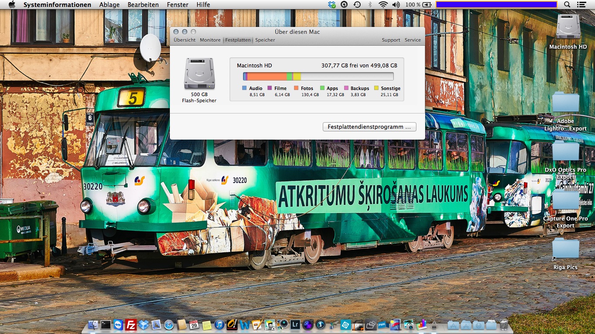Switch to the Monitore tab
Image resolution: width=595 pixels, height=334 pixels.
tap(210, 40)
